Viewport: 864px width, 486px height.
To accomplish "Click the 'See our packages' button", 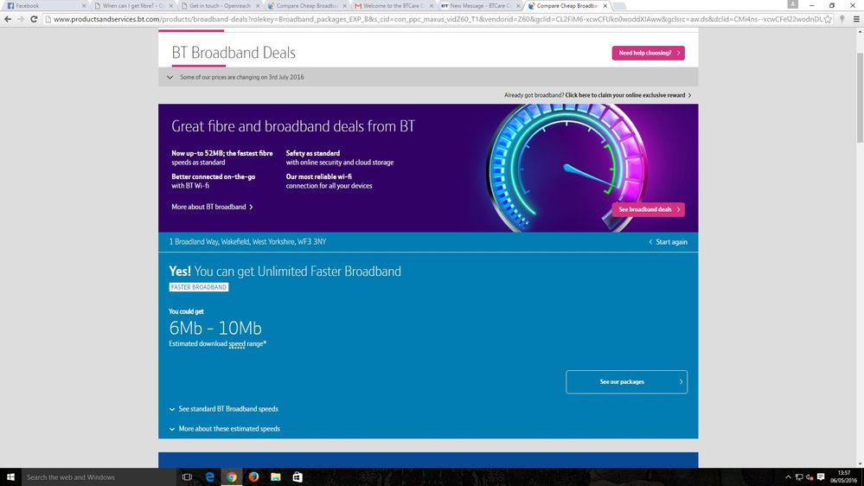I will (626, 381).
